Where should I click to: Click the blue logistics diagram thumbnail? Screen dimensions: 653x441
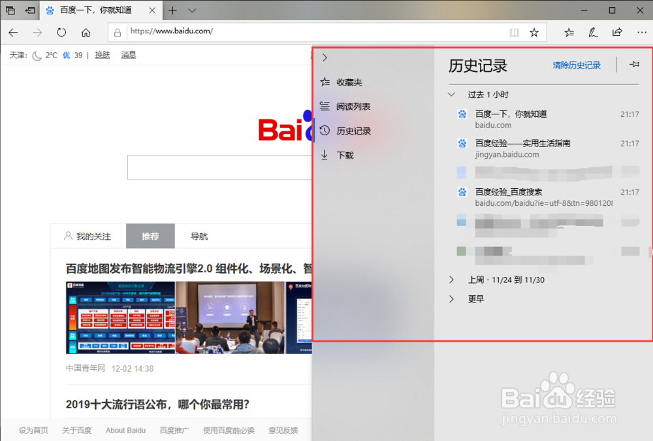point(120,318)
